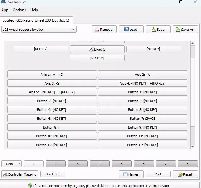Assign a key to Button 11
Image resolution: width=201 pixels, height=188 pixels.
143,136
